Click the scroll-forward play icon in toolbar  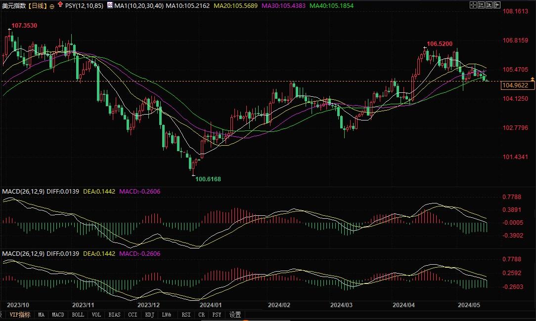[x=488, y=5]
